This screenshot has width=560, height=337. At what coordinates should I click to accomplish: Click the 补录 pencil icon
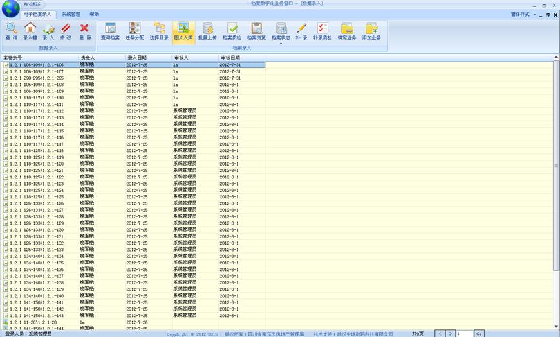pos(301,28)
